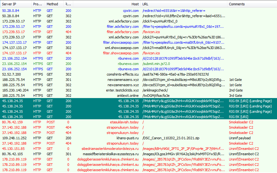The height and width of the screenshot is (173, 277).
Task: Click the Protocol column header
Action: (x=38, y=4)
